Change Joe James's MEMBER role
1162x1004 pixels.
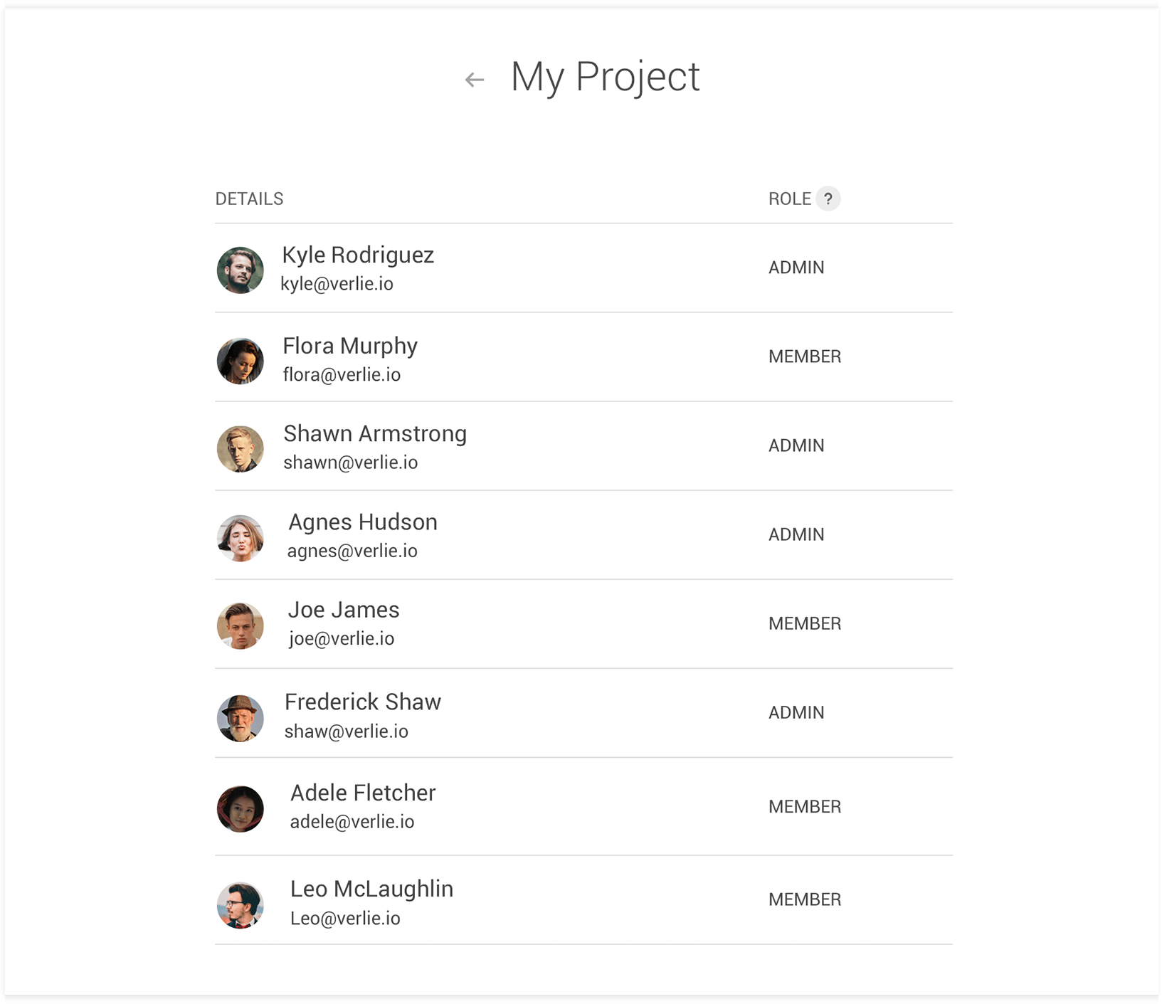click(x=805, y=623)
